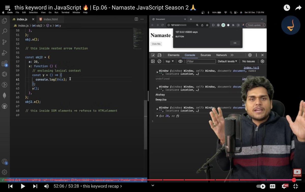Screen dimensions: 305x192
Task: Click the Share arrow icon
Action: pyautogui.click(x=298, y=8)
